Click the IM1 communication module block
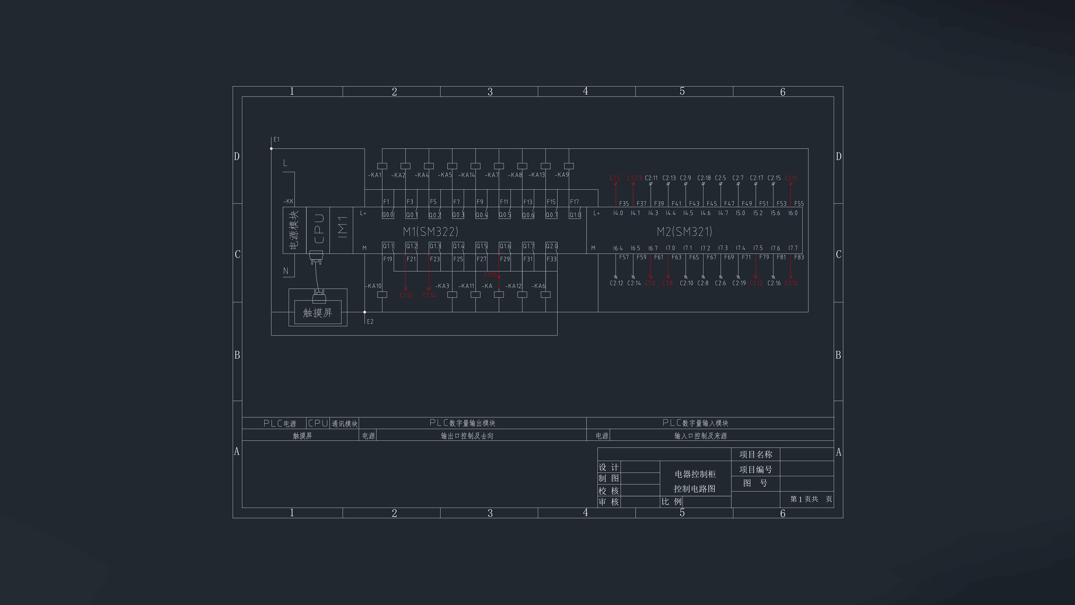 point(341,230)
